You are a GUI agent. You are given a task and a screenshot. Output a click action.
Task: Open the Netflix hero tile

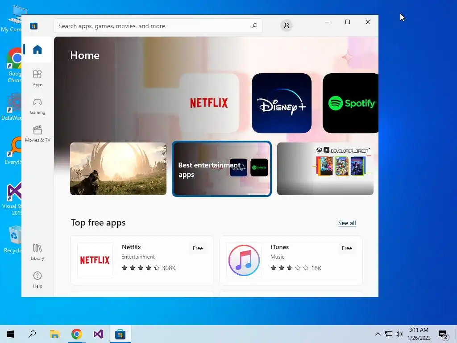coord(209,103)
